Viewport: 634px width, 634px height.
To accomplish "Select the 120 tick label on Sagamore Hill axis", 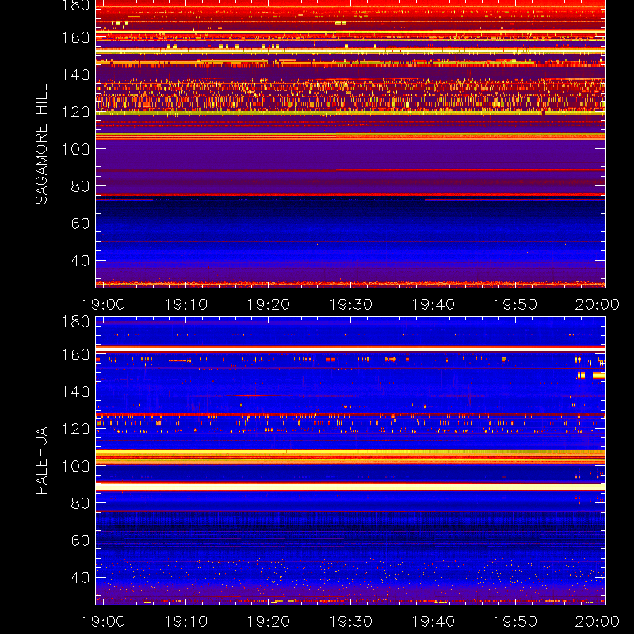I will coord(75,112).
